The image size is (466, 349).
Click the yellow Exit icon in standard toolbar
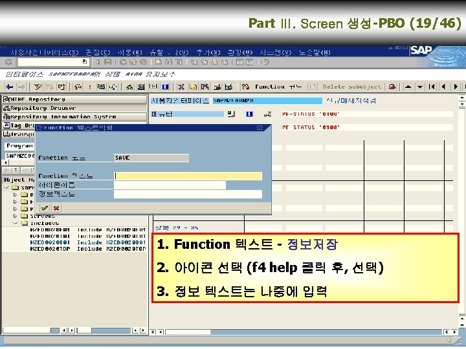(133, 62)
